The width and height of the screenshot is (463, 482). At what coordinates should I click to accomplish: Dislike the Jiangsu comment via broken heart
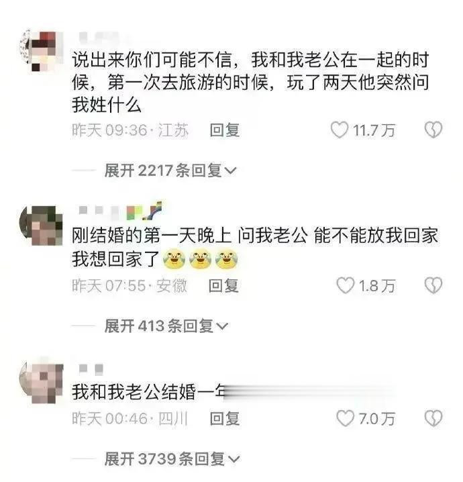pos(433,130)
